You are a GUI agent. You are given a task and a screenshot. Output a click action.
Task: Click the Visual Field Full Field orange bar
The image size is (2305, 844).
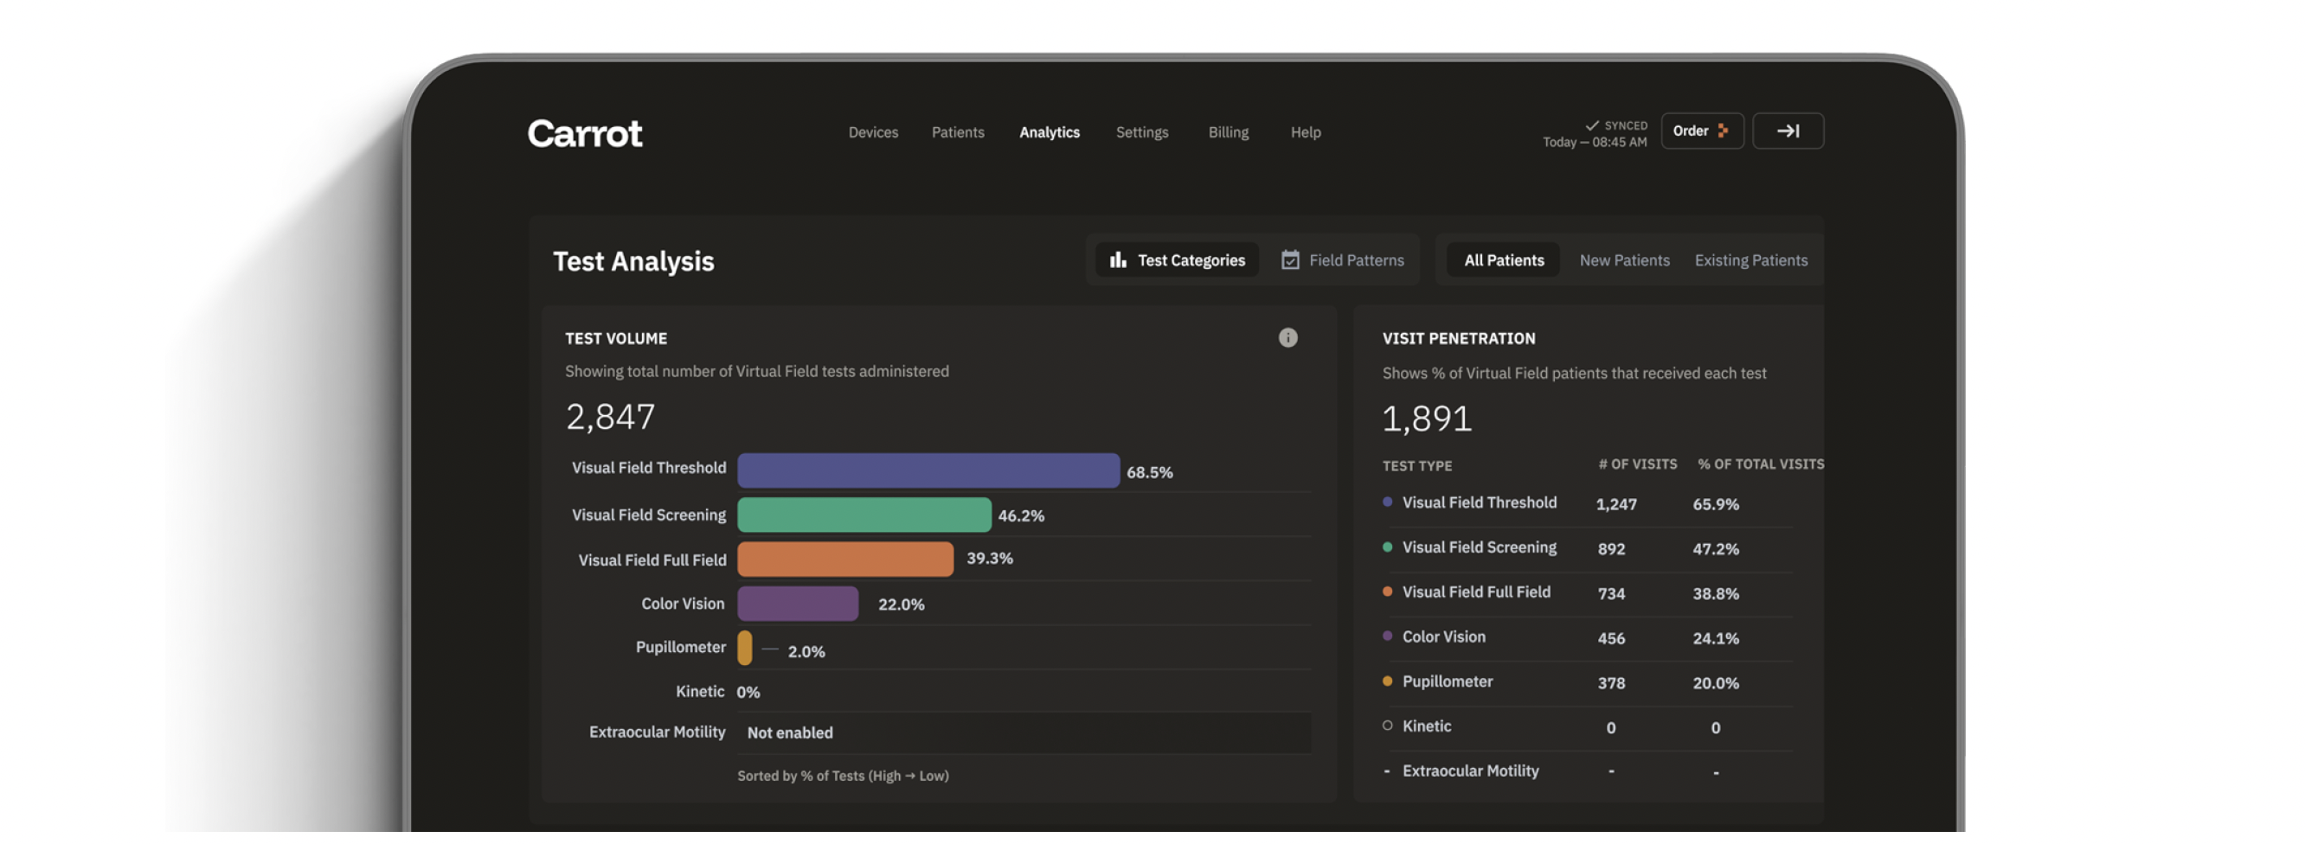click(x=844, y=559)
